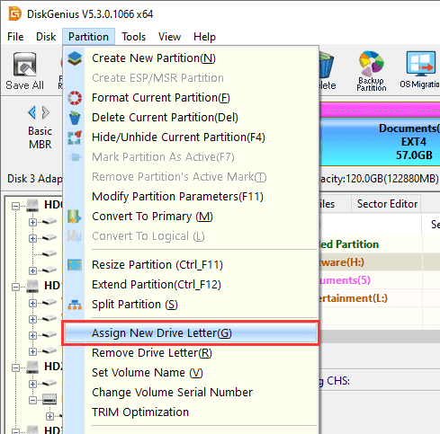This screenshot has height=434, width=440.
Task: Click the Create New Partition layers icon
Action: pyautogui.click(x=75, y=58)
